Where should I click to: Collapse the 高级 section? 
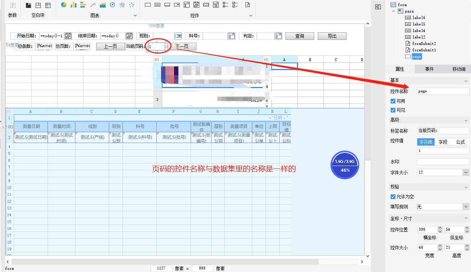point(466,120)
